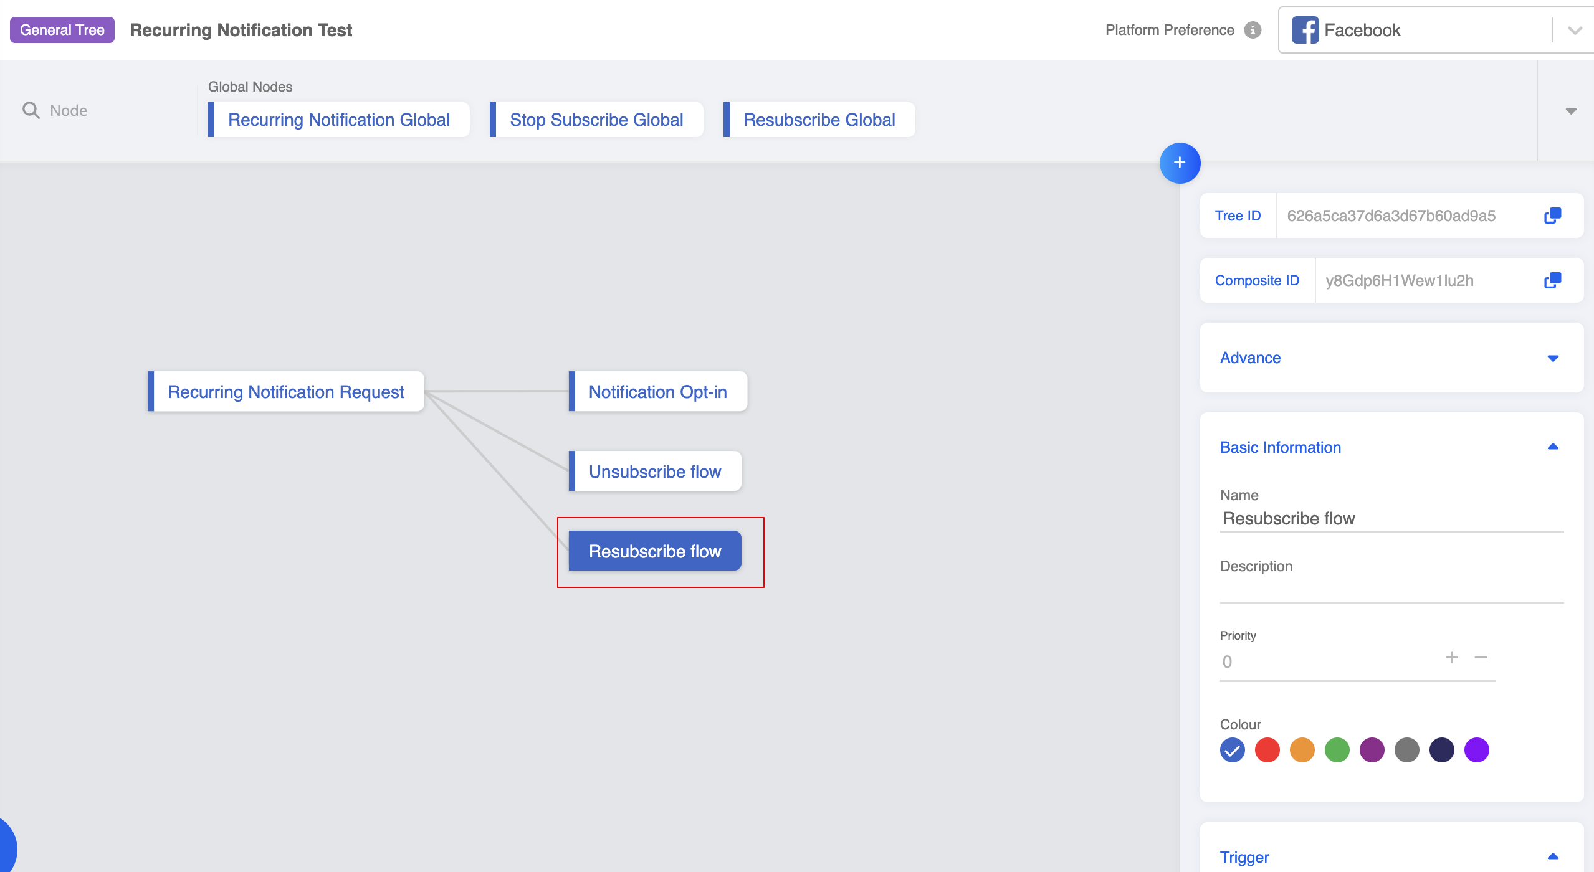The width and height of the screenshot is (1594, 872).
Task: Open the Facebook platform dropdown
Action: pyautogui.click(x=1574, y=30)
